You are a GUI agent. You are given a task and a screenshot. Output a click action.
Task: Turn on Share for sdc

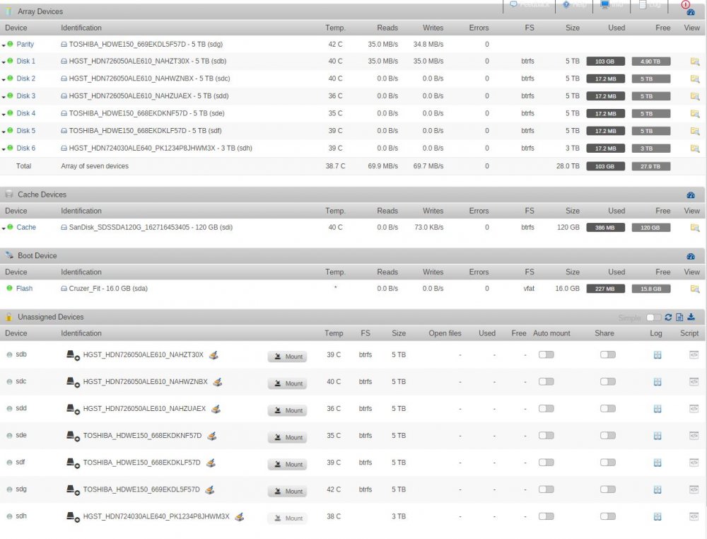coord(608,381)
